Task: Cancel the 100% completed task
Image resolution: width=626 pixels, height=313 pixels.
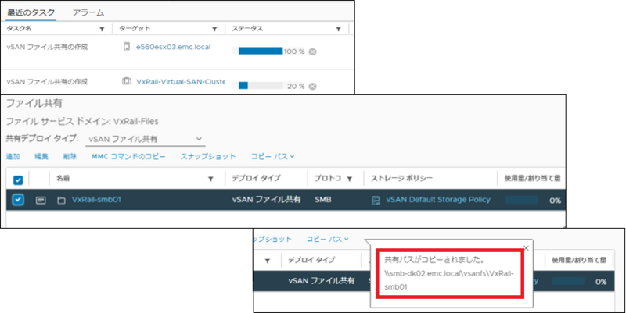Action: click(312, 52)
